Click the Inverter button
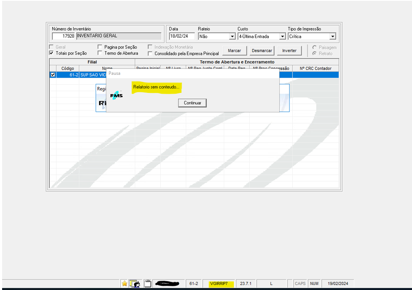Viewport: 412px width, 290px height. coord(289,51)
